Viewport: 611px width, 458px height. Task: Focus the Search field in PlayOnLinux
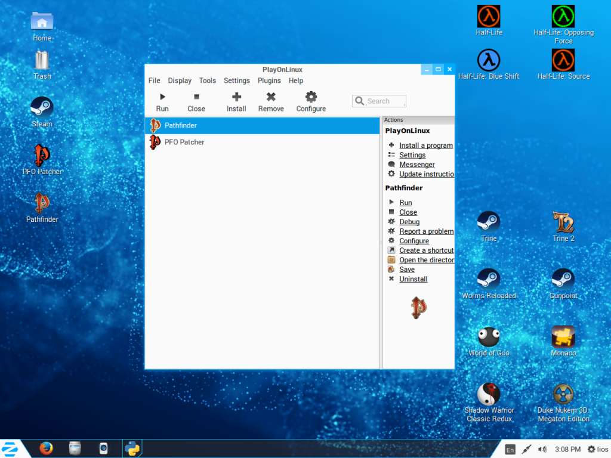click(x=379, y=101)
